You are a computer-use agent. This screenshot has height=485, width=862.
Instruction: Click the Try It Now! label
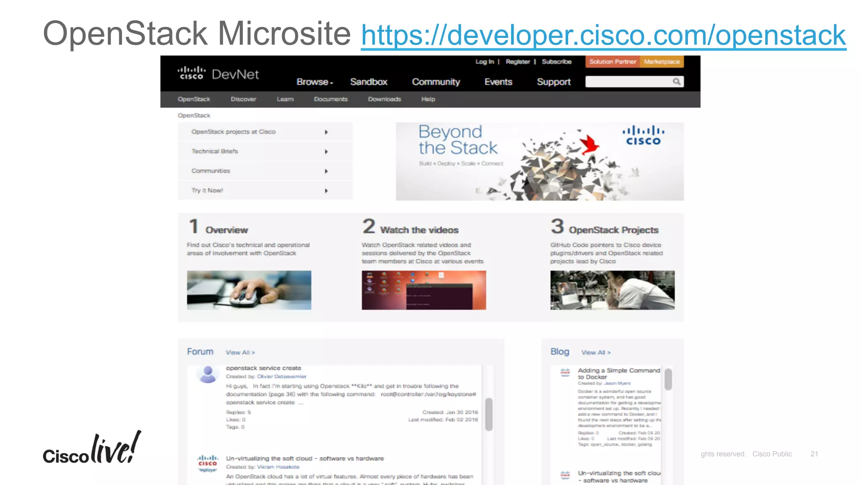coord(207,190)
